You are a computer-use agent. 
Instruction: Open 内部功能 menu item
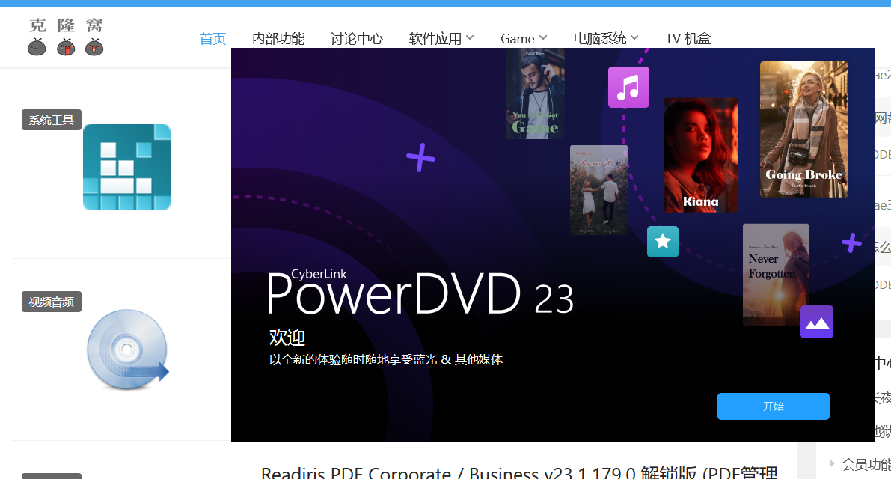point(278,39)
